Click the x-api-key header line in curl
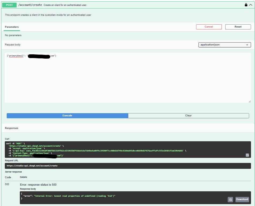Screen dimensions: 255x206 [x=97, y=151]
